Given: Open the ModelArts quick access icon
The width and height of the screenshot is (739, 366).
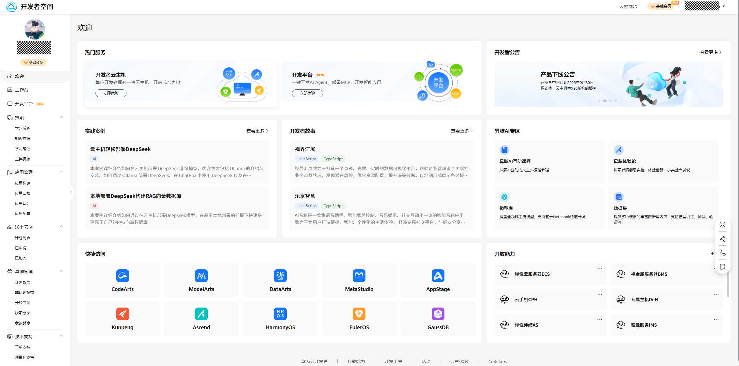Looking at the screenshot, I should coord(201,276).
